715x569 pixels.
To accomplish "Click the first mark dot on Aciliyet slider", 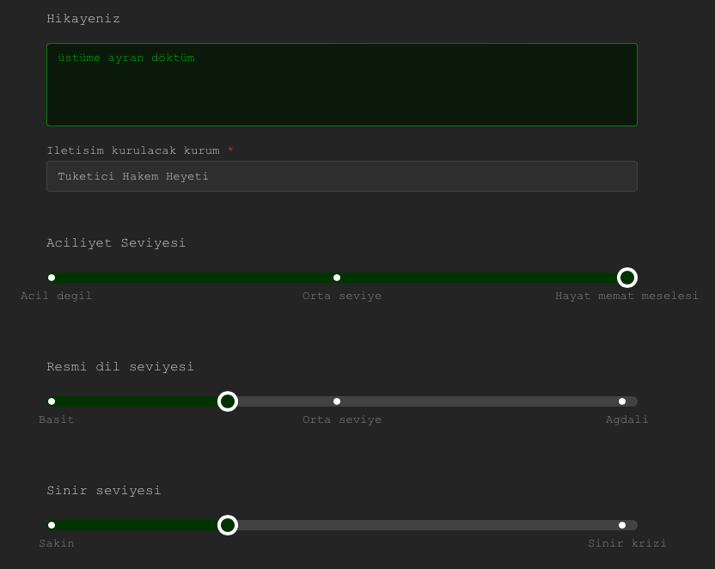I will click(52, 278).
